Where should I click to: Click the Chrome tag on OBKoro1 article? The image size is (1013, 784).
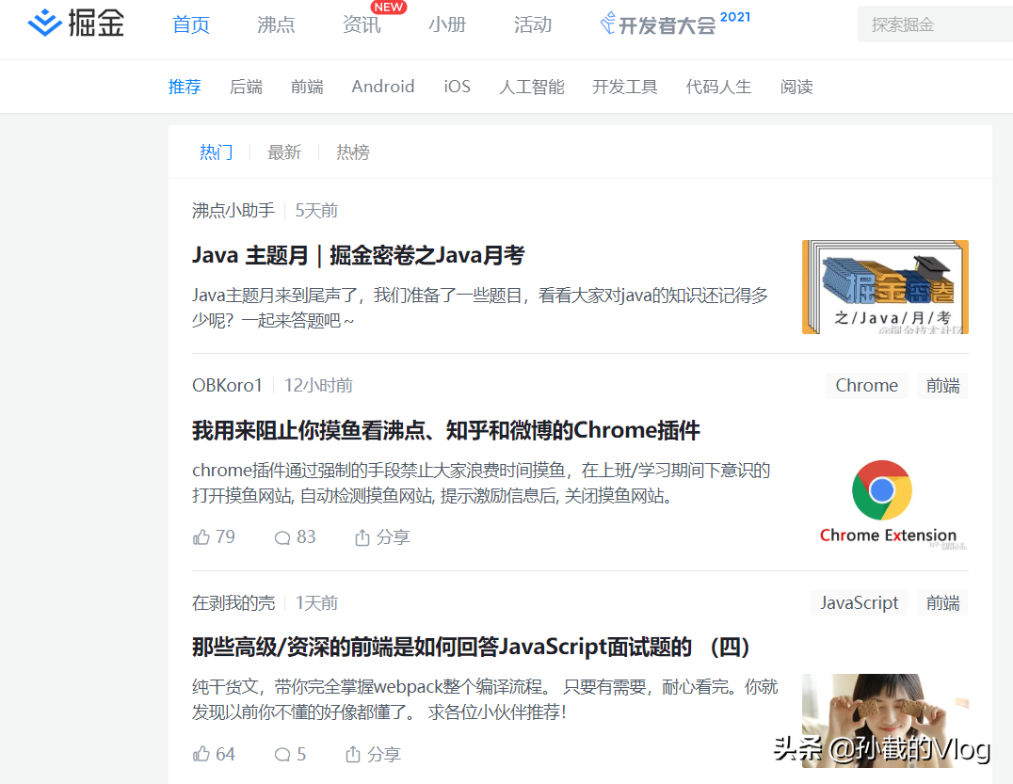point(866,386)
